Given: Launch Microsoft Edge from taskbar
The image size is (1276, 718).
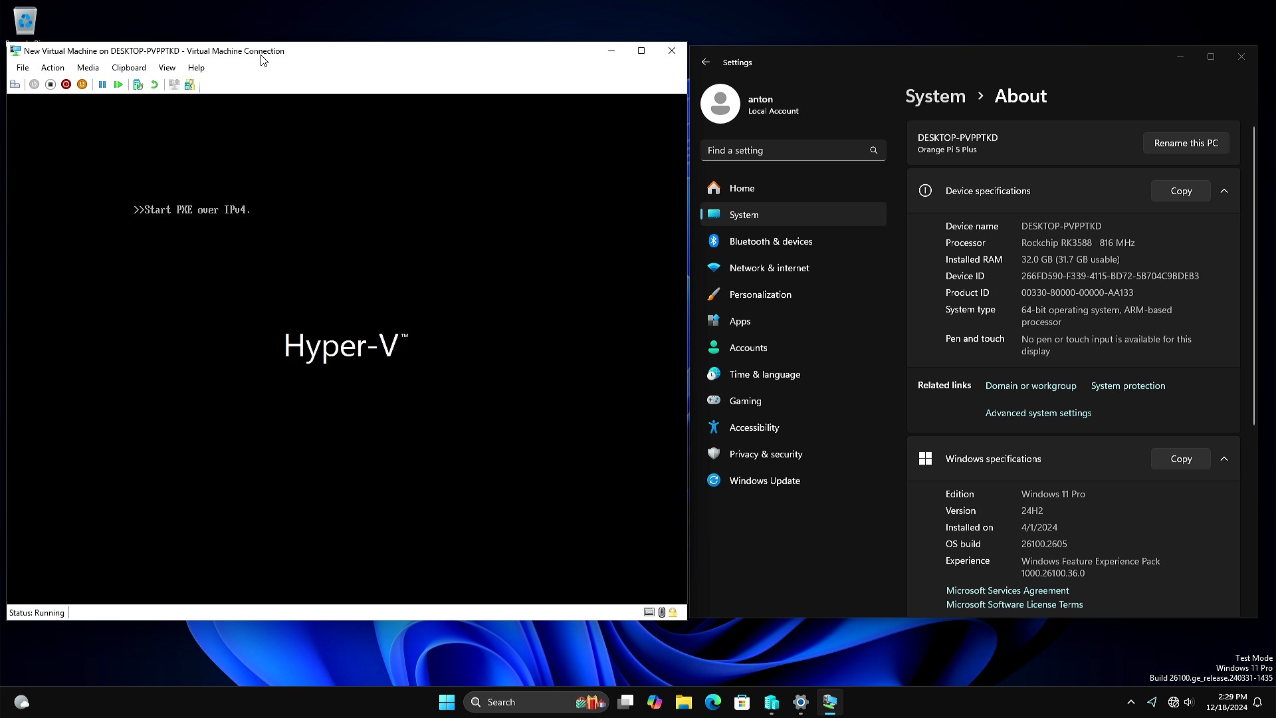Looking at the screenshot, I should click(713, 702).
